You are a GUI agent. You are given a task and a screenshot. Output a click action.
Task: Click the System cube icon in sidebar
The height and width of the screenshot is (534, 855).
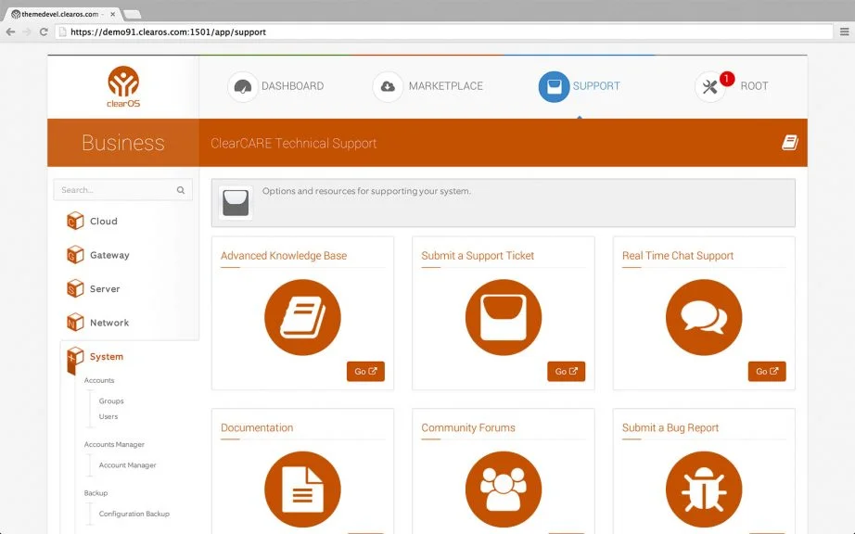tap(75, 358)
